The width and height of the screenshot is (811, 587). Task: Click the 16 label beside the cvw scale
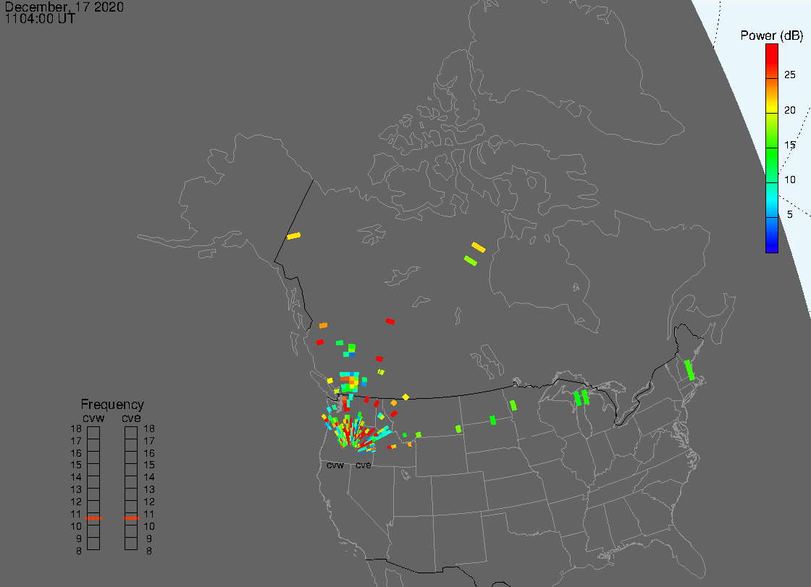[x=76, y=453]
